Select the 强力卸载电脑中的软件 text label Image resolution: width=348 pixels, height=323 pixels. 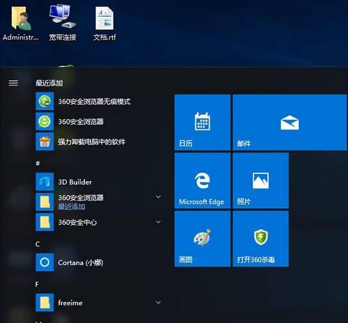coord(91,141)
